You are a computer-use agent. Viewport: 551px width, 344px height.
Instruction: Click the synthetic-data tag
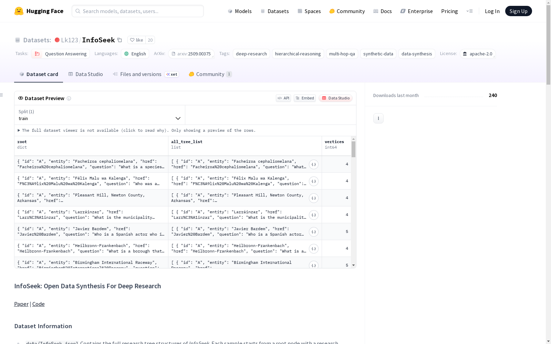coord(378,54)
